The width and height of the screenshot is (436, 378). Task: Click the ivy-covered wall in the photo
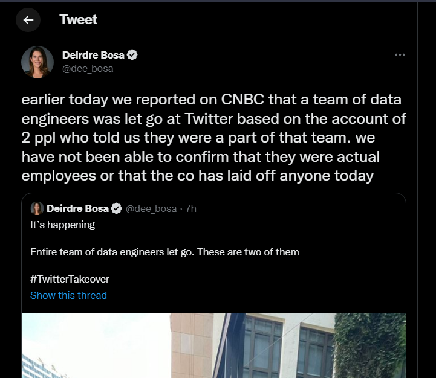coord(370,345)
